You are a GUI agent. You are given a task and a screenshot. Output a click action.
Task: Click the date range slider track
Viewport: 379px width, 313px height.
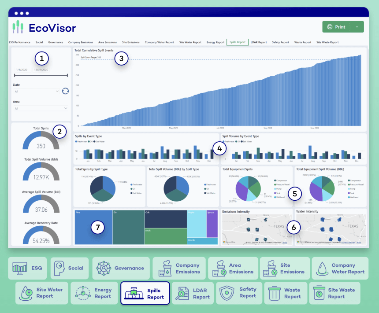pyautogui.click(x=41, y=76)
